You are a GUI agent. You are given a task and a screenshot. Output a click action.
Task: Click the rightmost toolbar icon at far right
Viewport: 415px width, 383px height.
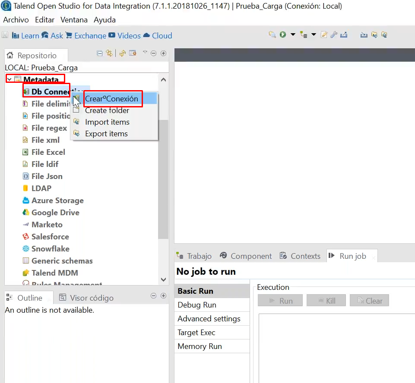pyautogui.click(x=384, y=35)
